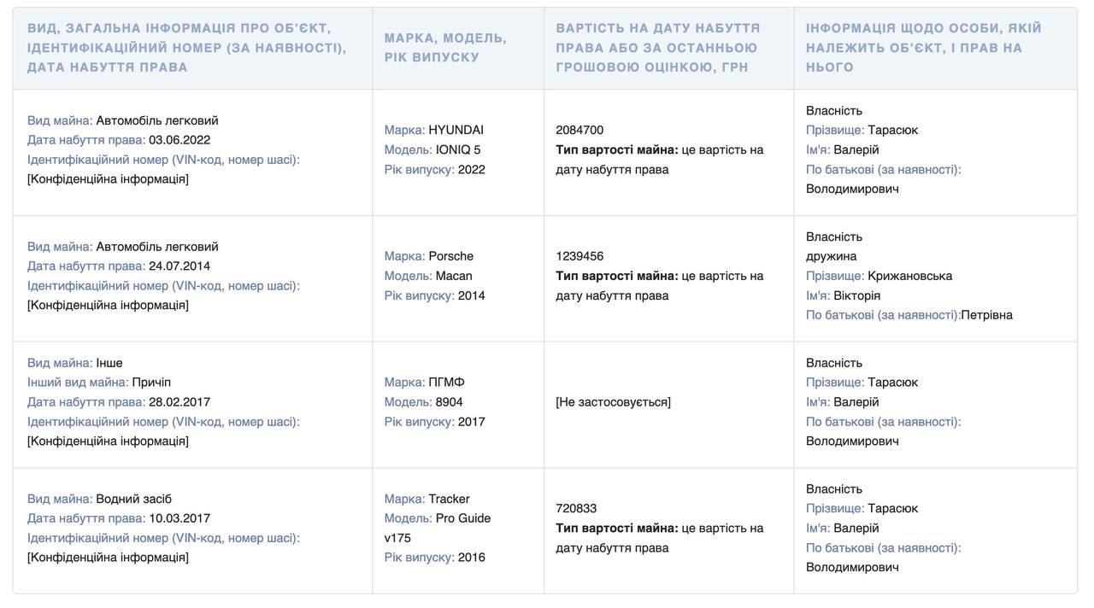Click the Porsche brand value

pyautogui.click(x=450, y=256)
